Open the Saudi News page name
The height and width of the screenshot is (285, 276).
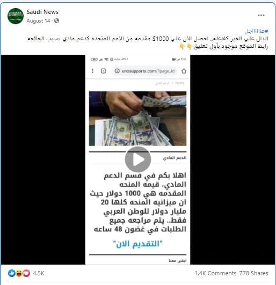(x=42, y=12)
